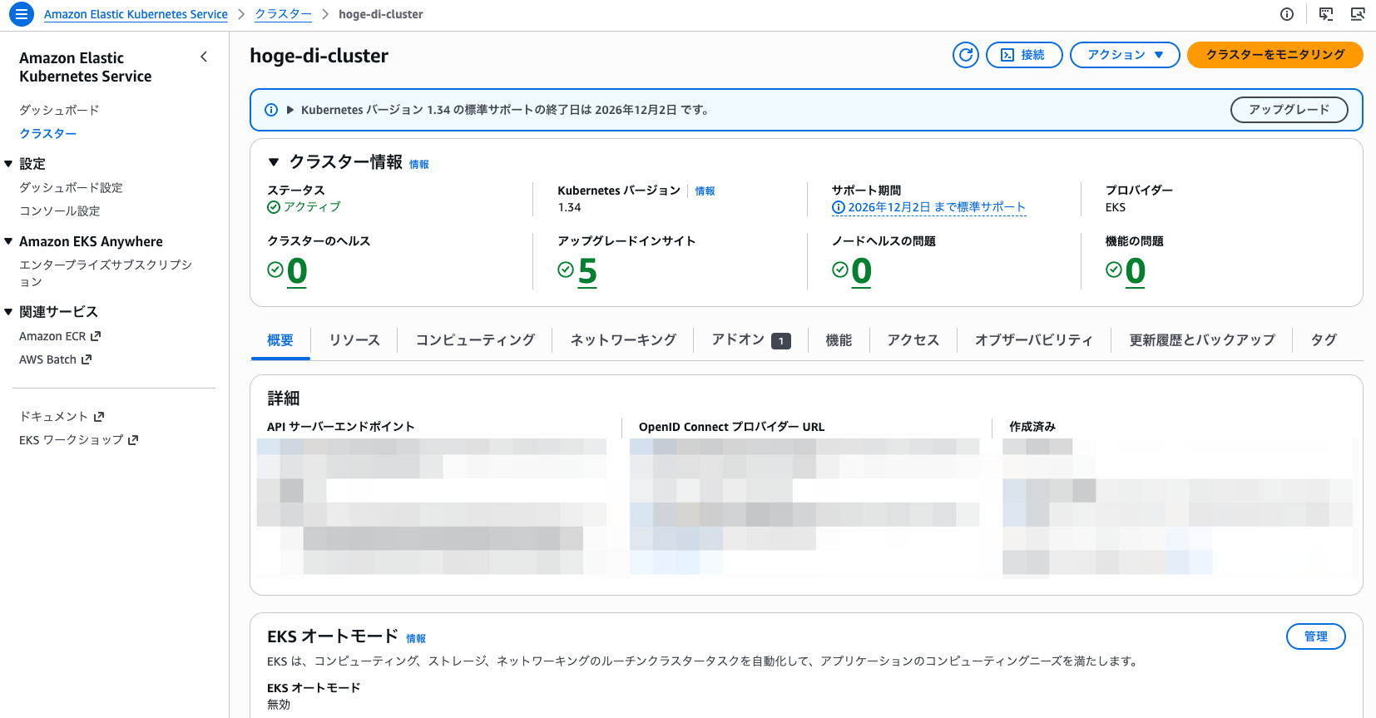1376x718 pixels.
Task: Click the green check icon for 機能の問題
Action: (1114, 270)
